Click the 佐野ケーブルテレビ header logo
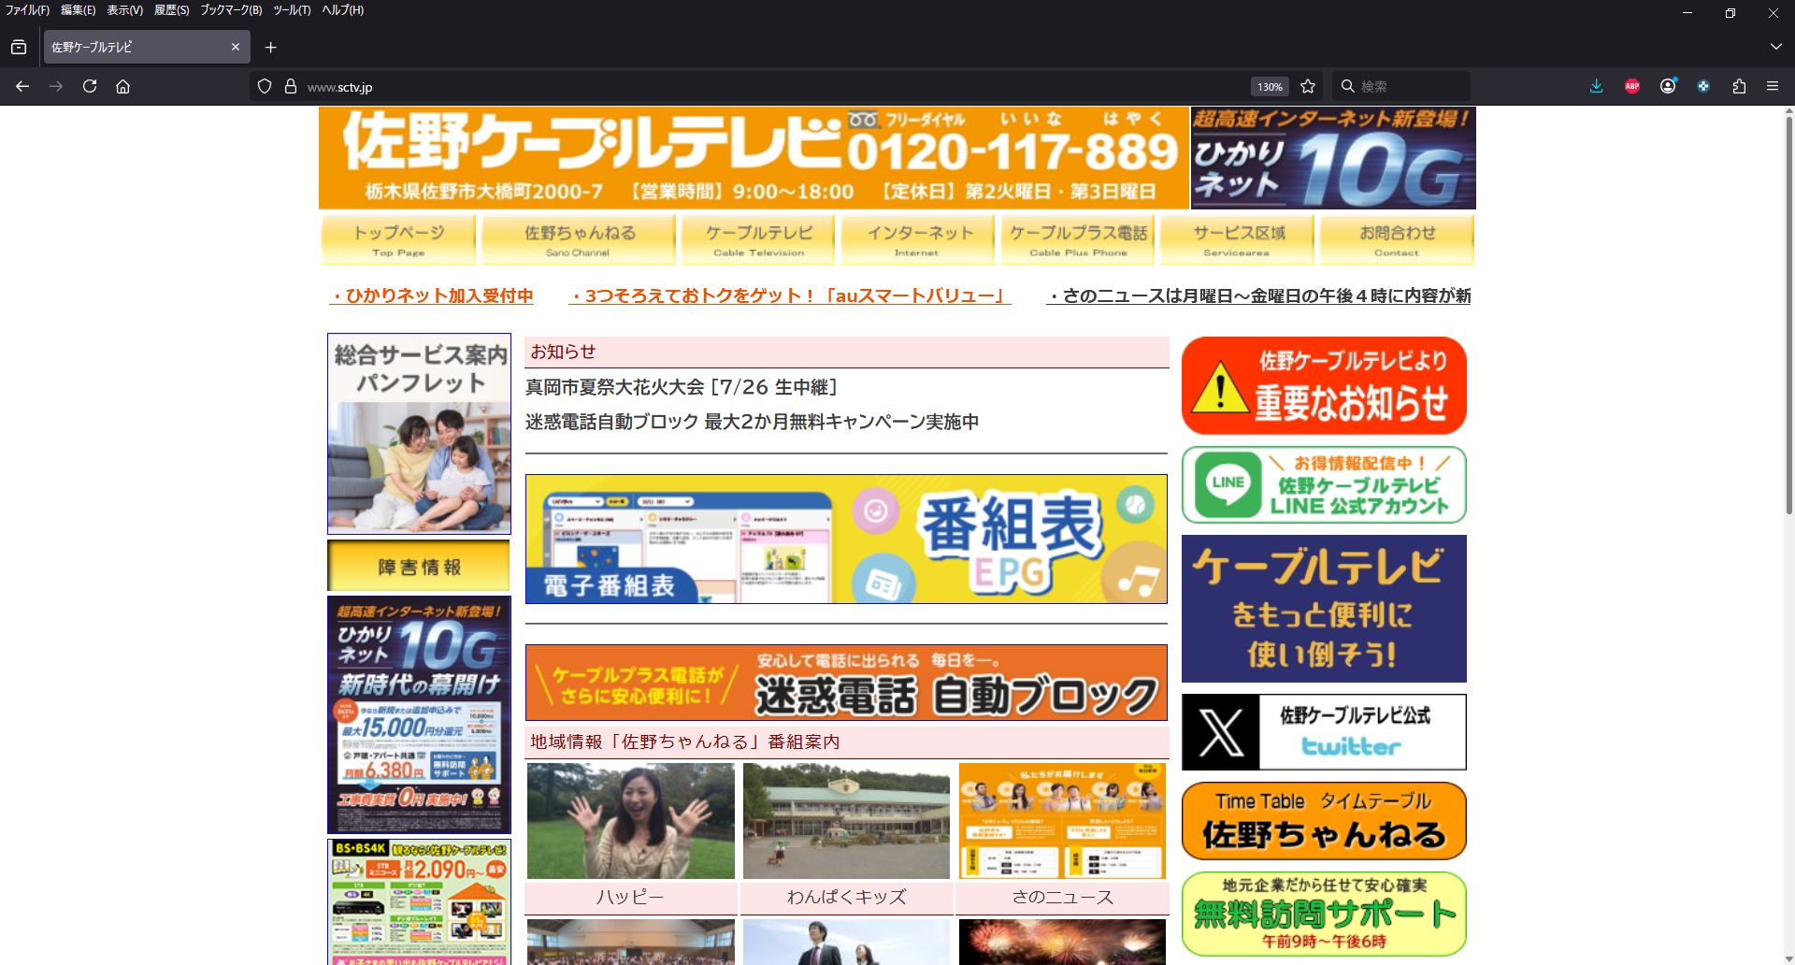 click(x=754, y=158)
